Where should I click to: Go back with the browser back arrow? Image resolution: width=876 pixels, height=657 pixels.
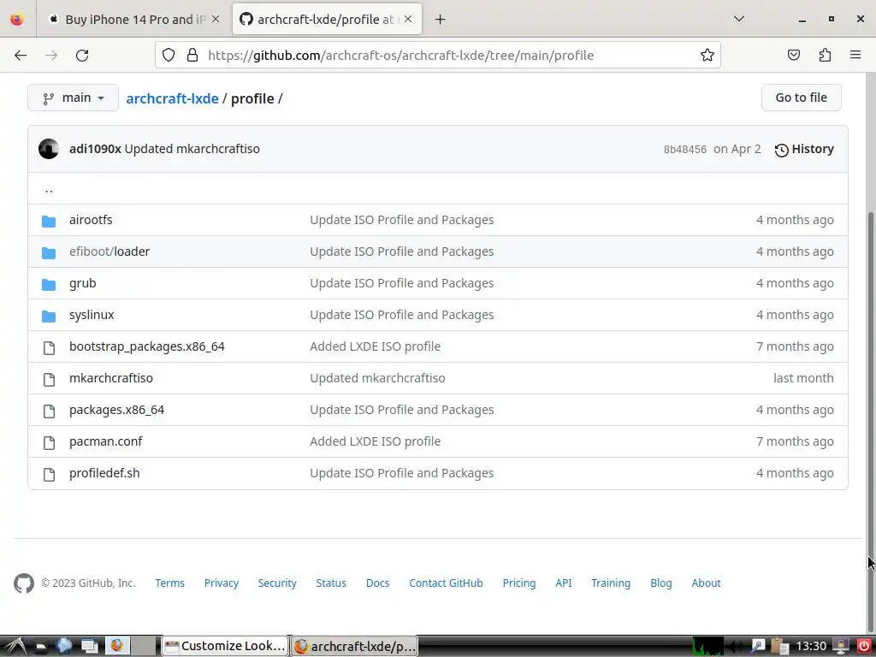[21, 55]
